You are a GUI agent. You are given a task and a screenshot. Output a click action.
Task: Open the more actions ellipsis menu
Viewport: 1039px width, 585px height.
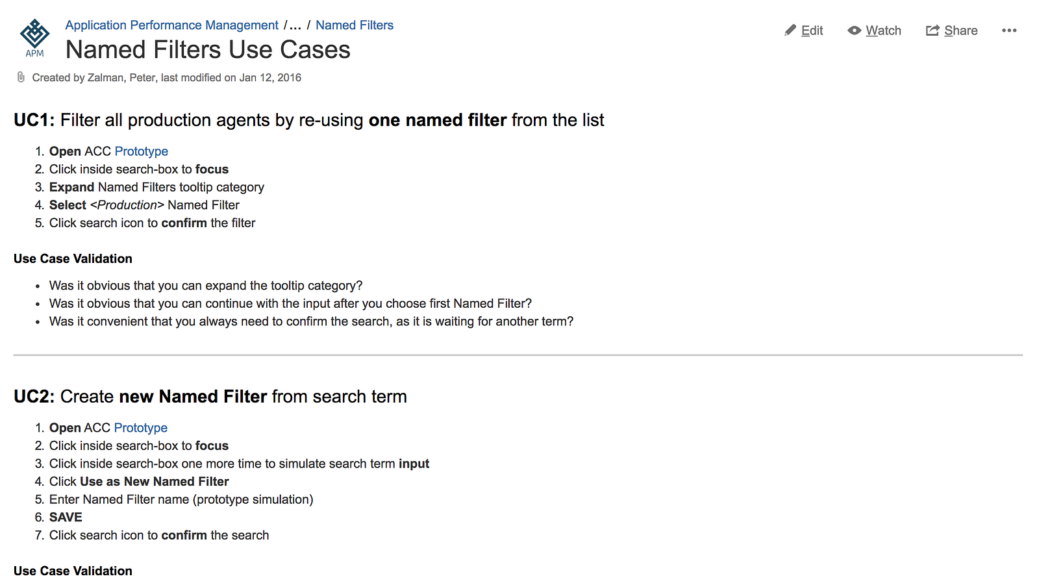[x=1009, y=31]
